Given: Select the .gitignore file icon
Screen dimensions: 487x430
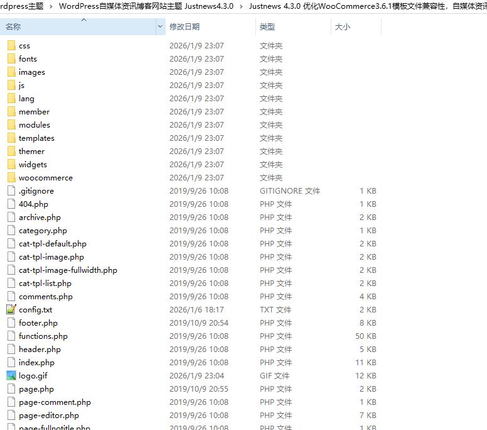Looking at the screenshot, I should pos(11,190).
